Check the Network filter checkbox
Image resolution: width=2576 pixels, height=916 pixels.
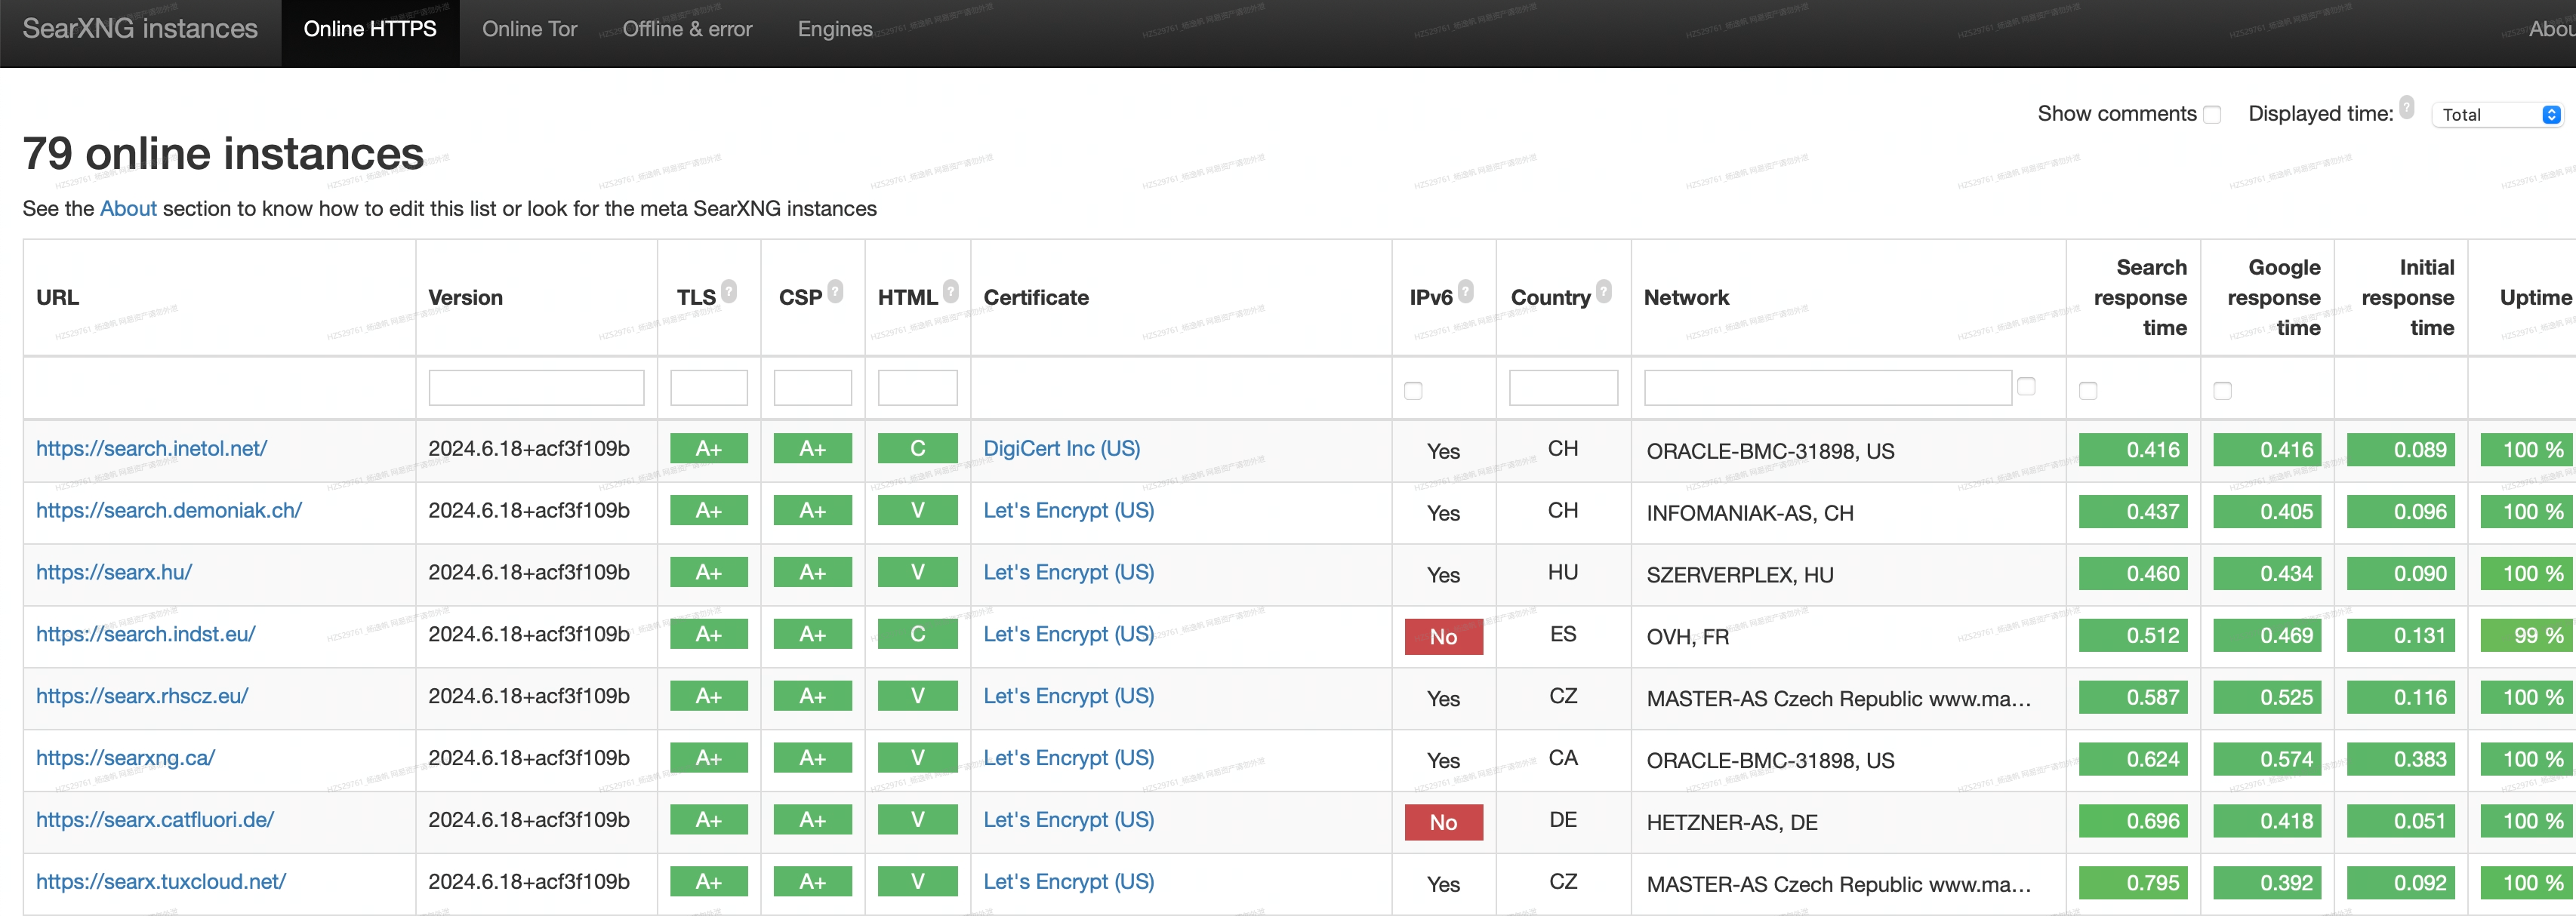pos(2026,386)
